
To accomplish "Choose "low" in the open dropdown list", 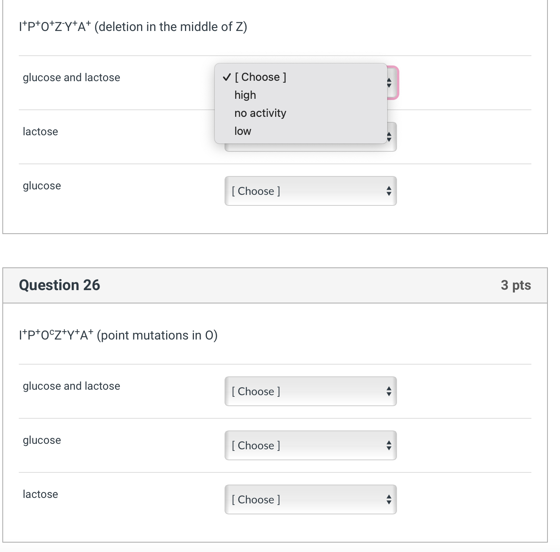I will click(243, 131).
